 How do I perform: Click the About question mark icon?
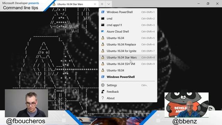coord(103,98)
